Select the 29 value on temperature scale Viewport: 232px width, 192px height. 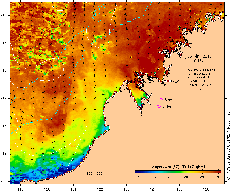(x=202, y=177)
